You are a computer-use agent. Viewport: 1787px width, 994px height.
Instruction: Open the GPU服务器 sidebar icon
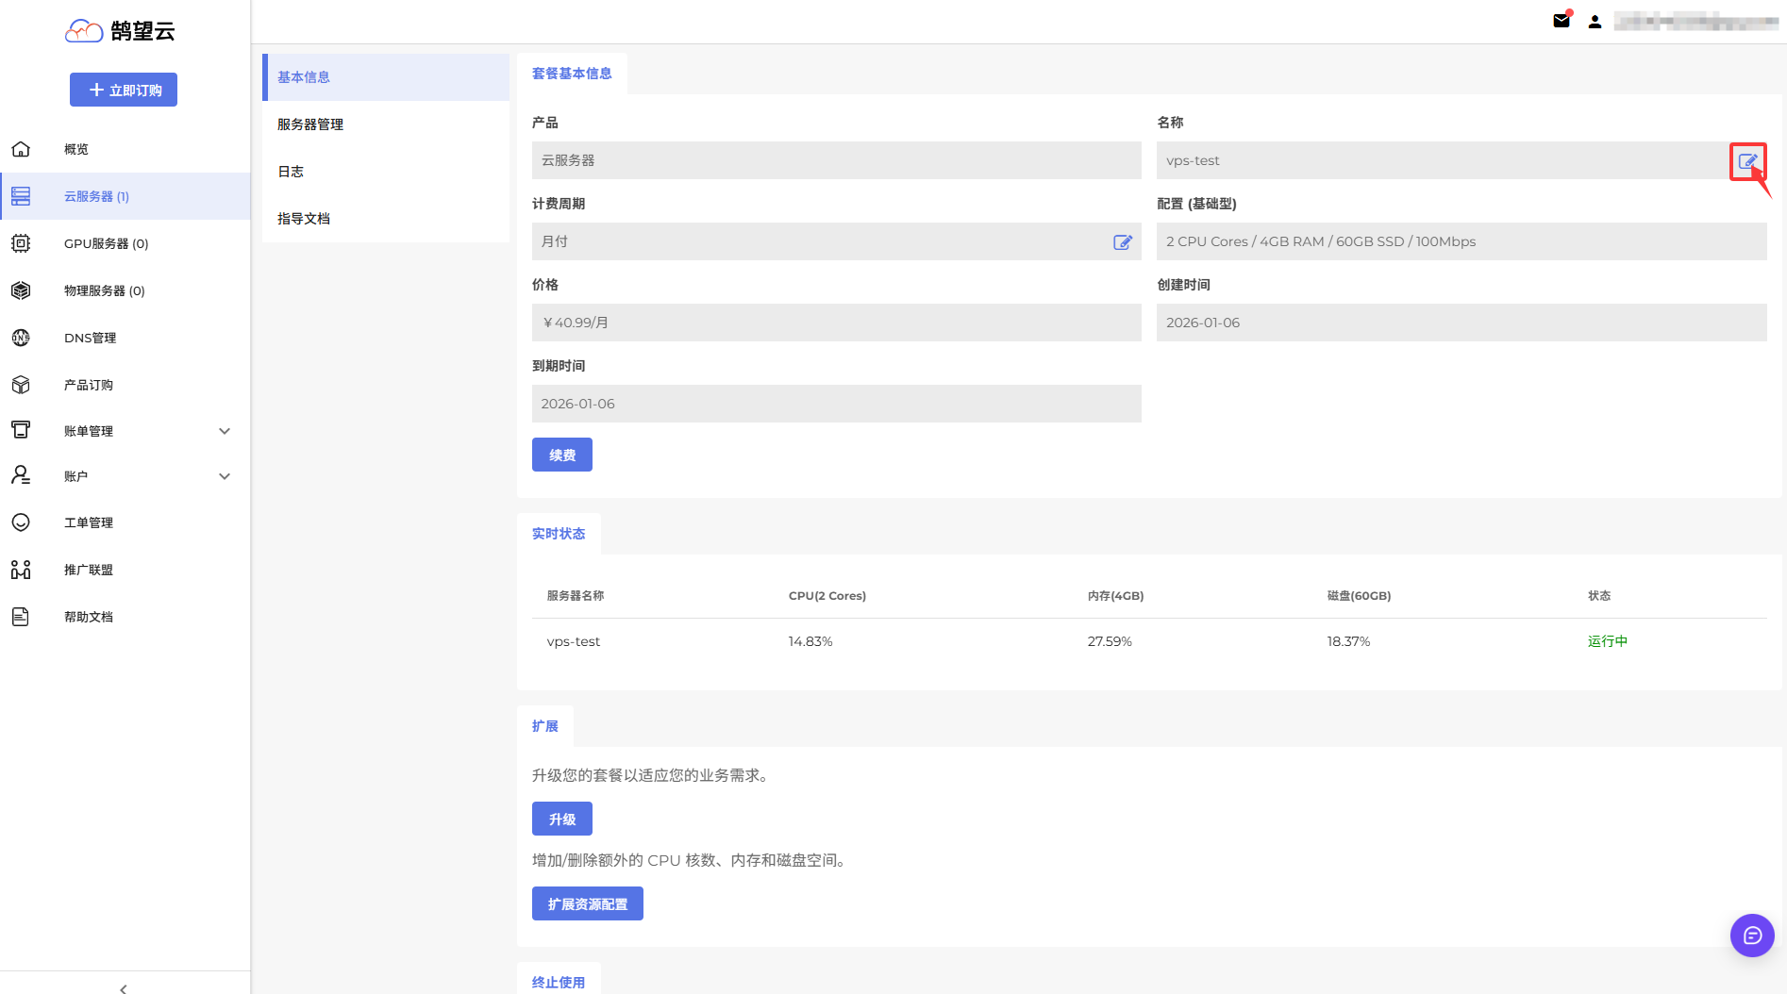point(21,243)
